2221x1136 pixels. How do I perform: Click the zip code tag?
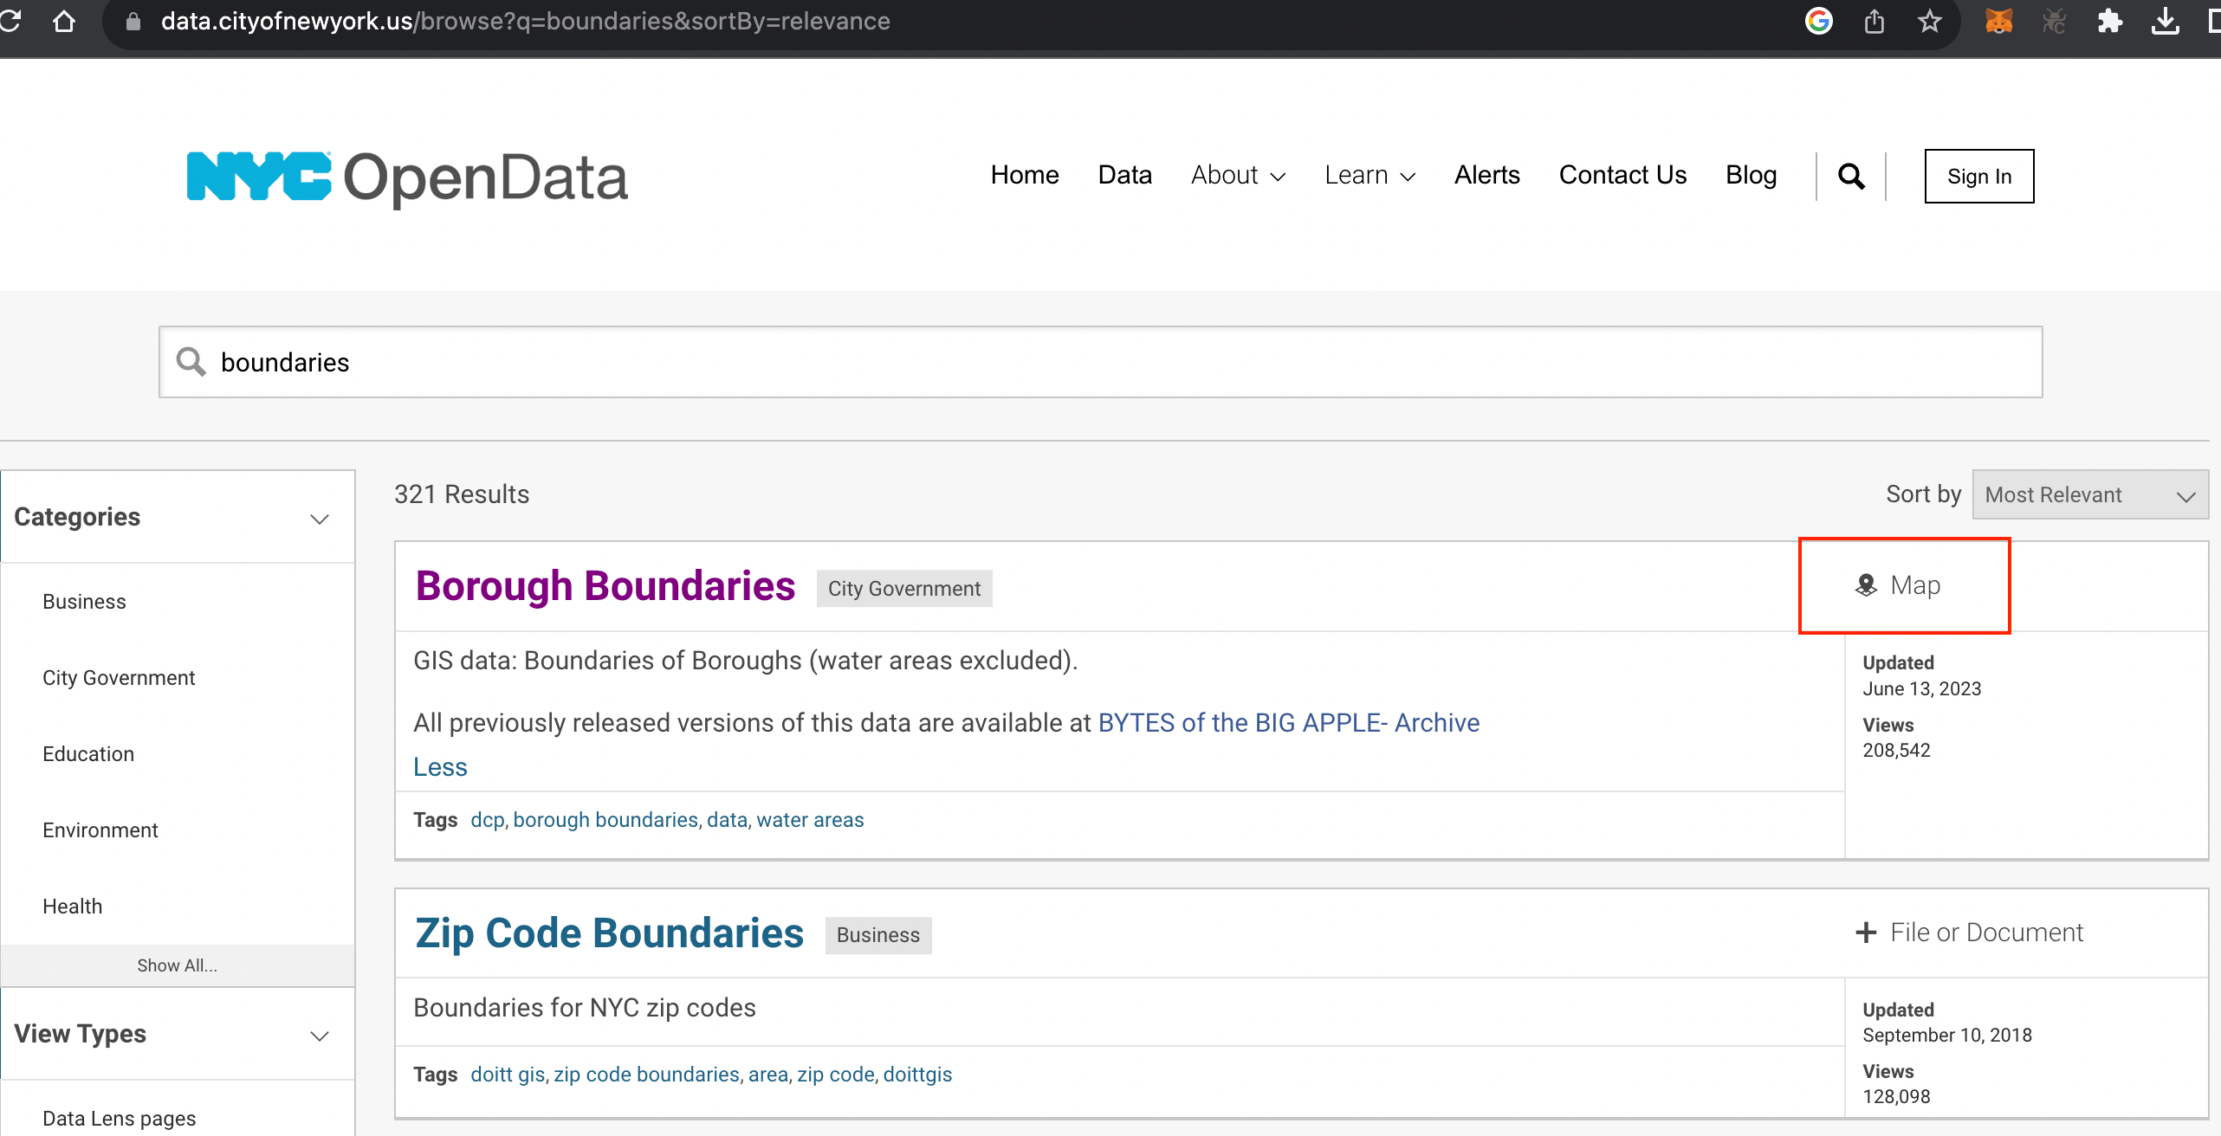pyautogui.click(x=836, y=1075)
